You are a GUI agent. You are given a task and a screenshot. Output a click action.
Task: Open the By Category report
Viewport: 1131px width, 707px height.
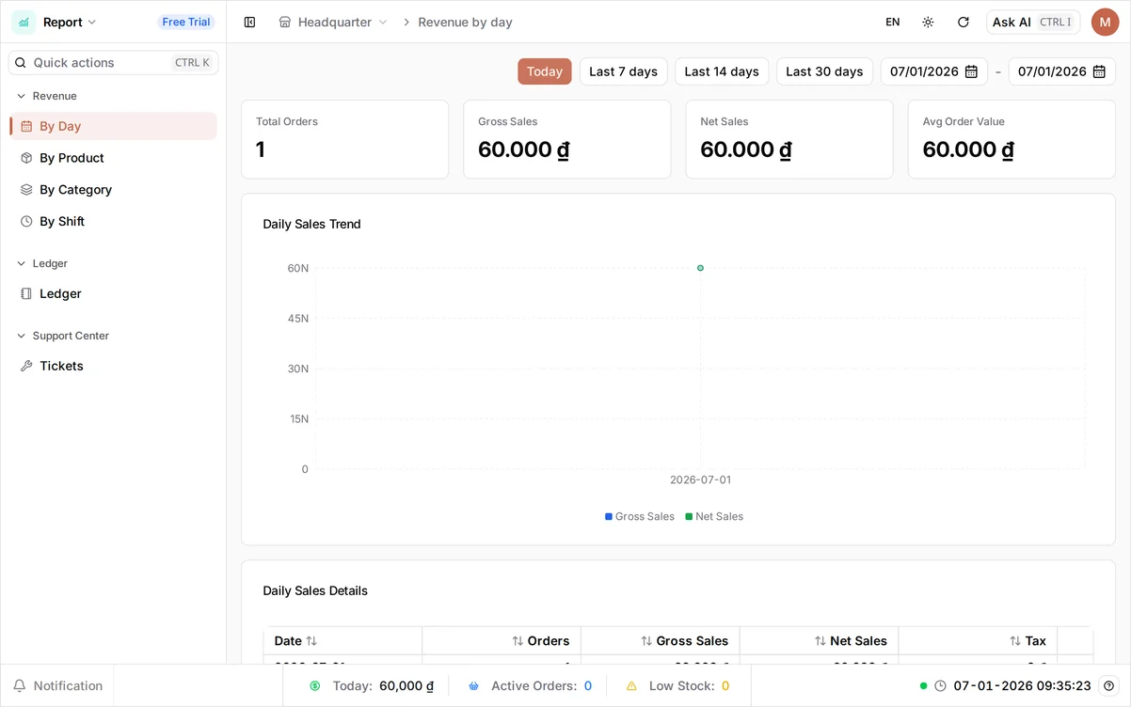point(113,189)
